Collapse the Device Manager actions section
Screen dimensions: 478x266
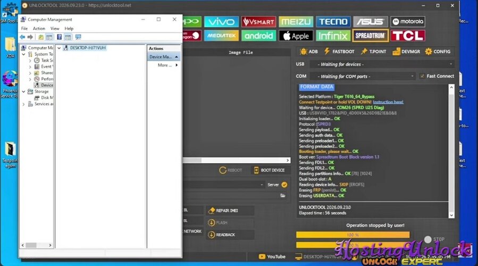177,57
